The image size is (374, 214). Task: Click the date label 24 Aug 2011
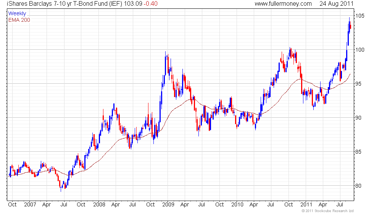pos(336,4)
